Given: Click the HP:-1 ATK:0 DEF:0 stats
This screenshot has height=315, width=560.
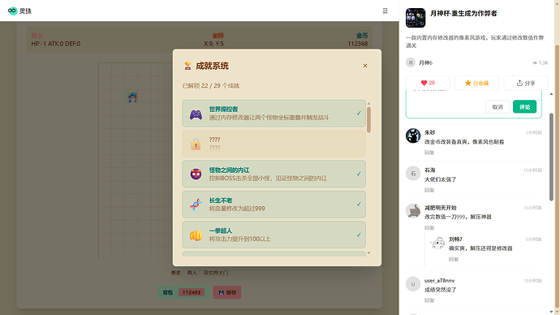Looking at the screenshot, I should (56, 44).
